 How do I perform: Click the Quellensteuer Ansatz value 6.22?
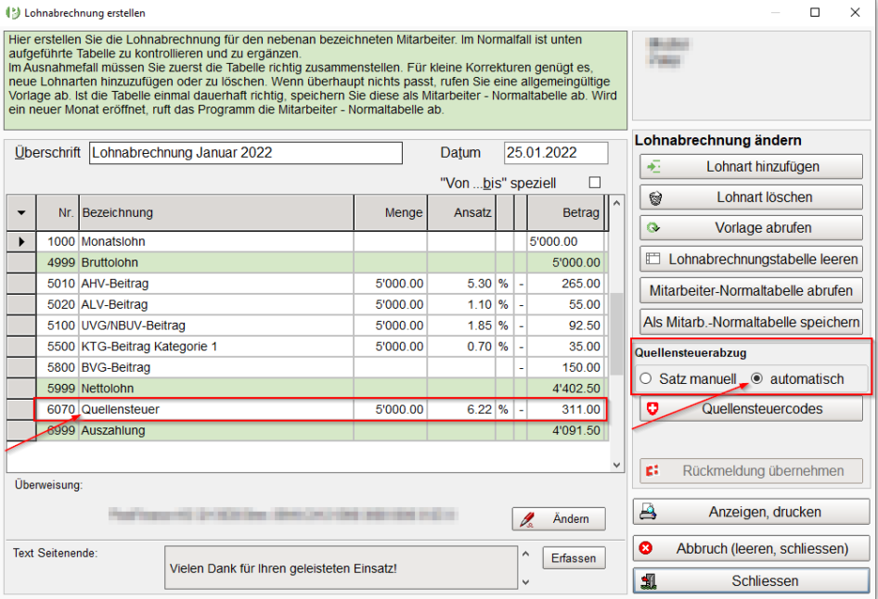click(479, 410)
